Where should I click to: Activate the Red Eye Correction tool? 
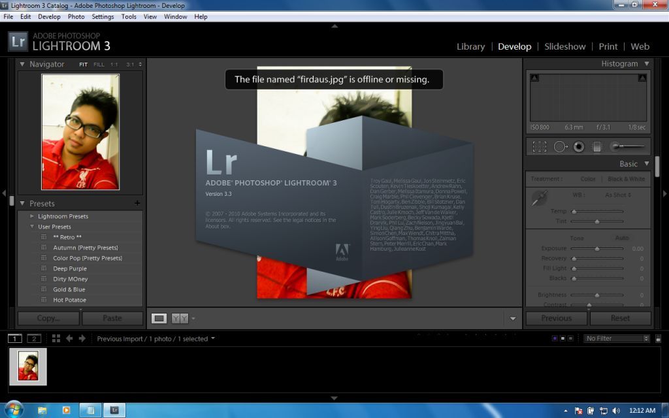(578, 146)
